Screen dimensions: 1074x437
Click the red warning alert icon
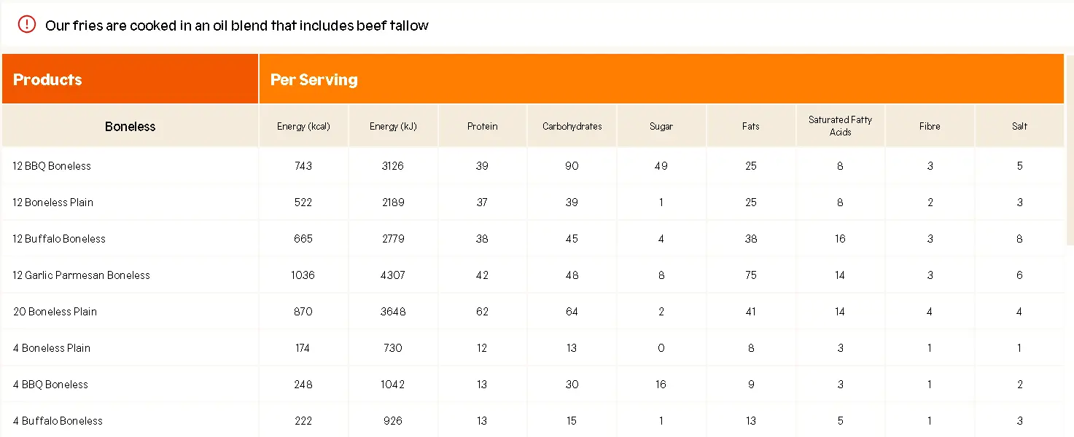point(27,25)
